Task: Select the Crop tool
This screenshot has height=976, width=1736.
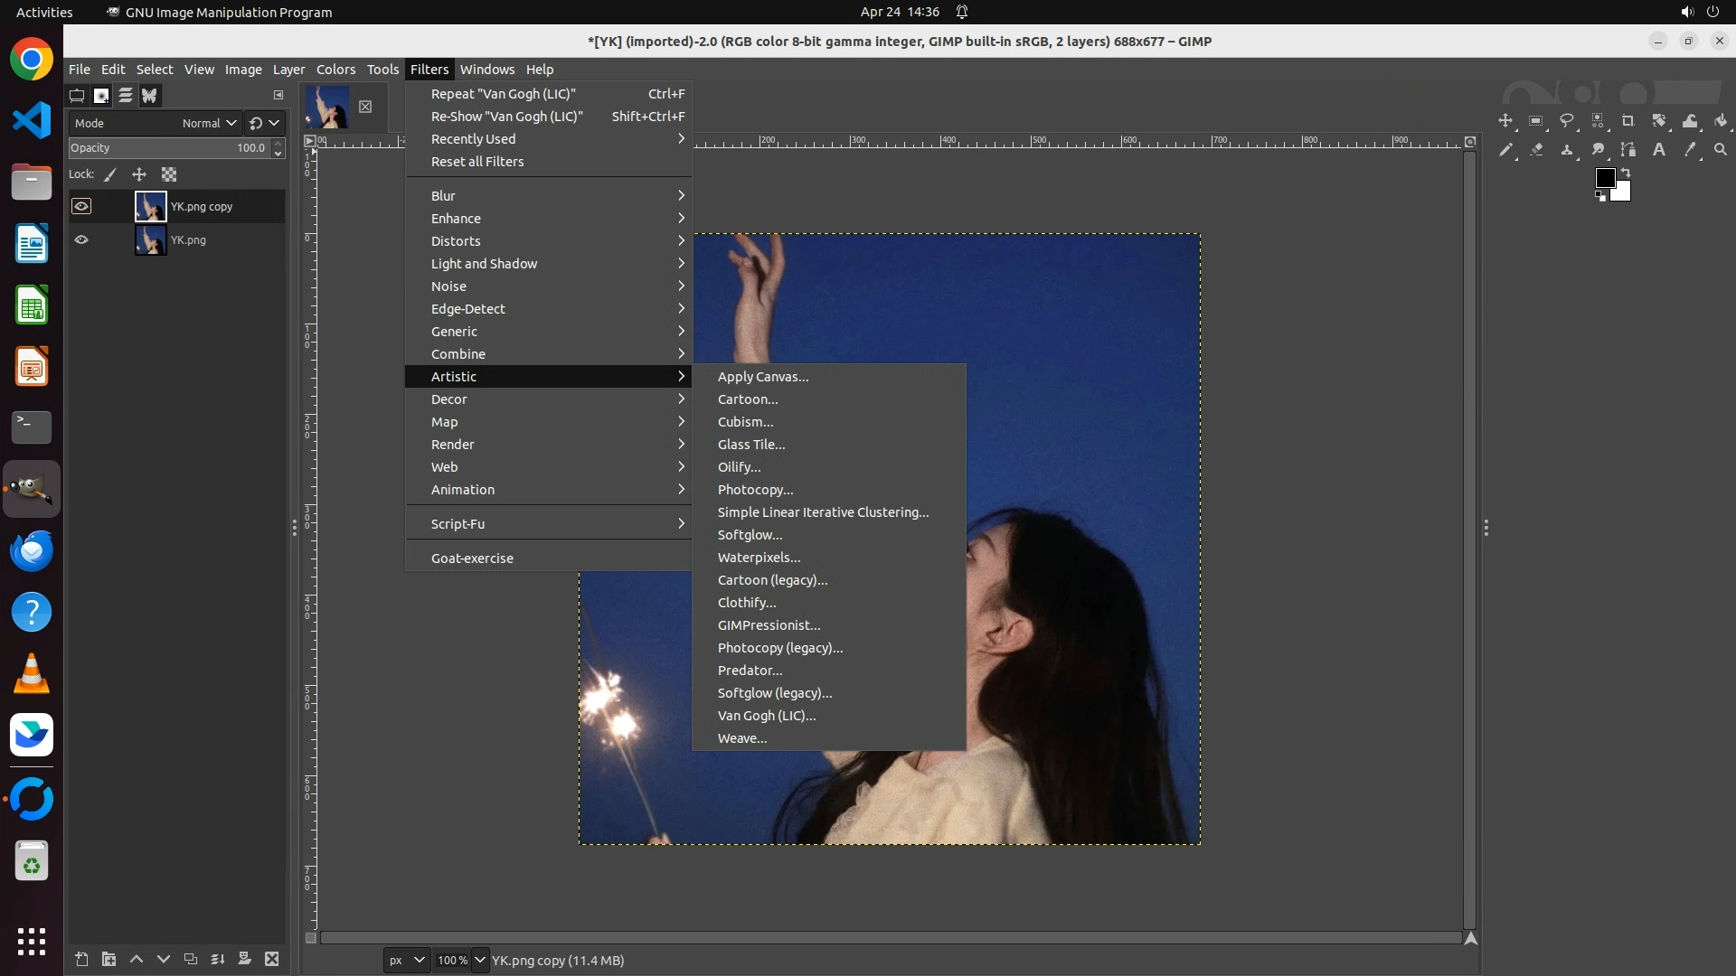Action: point(1628,120)
